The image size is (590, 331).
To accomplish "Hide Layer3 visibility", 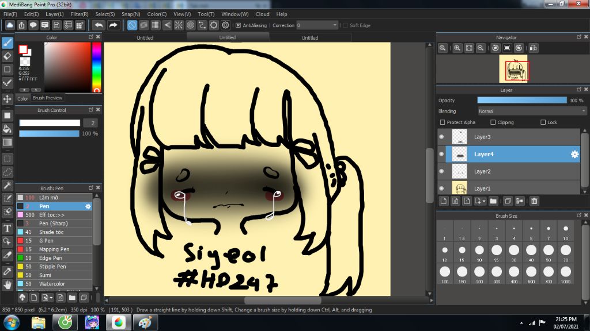I will [x=441, y=137].
